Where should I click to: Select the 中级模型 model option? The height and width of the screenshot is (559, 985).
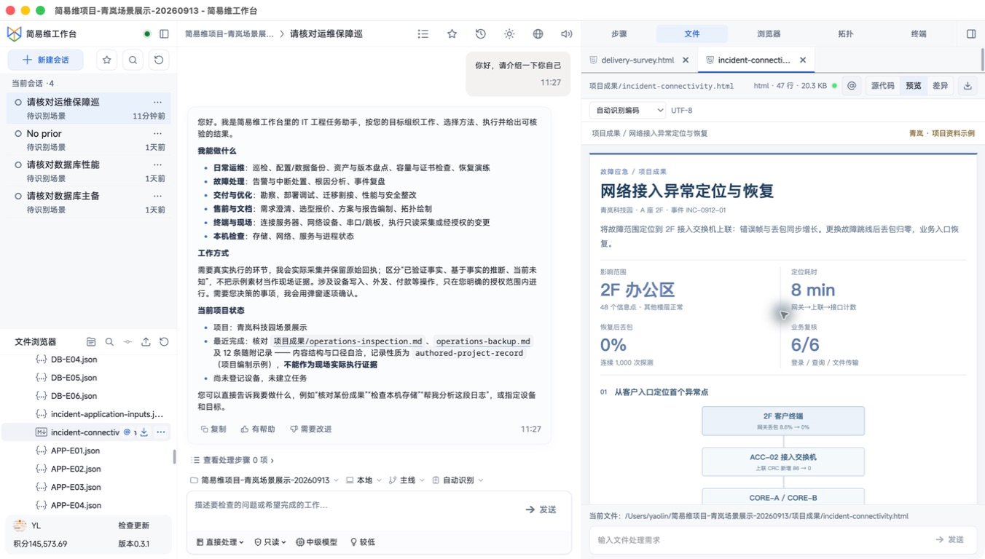pos(316,542)
